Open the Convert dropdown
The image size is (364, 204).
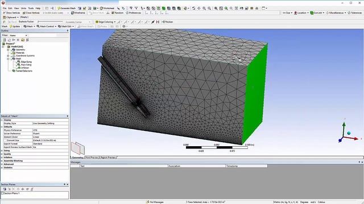pos(317,12)
